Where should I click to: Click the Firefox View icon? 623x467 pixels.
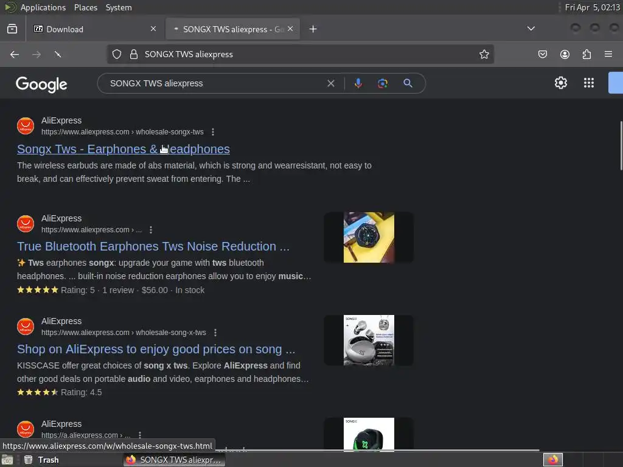click(x=12, y=29)
